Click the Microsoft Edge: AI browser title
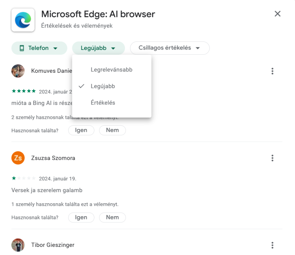Viewport: 295px width, 255px height. click(98, 14)
